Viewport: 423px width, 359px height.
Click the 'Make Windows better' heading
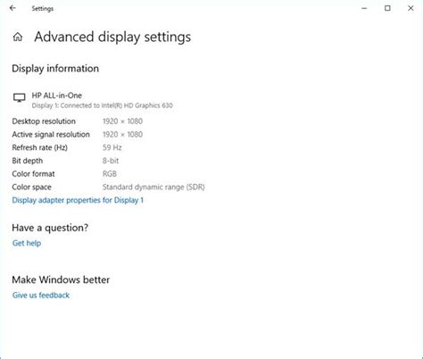tap(61, 280)
